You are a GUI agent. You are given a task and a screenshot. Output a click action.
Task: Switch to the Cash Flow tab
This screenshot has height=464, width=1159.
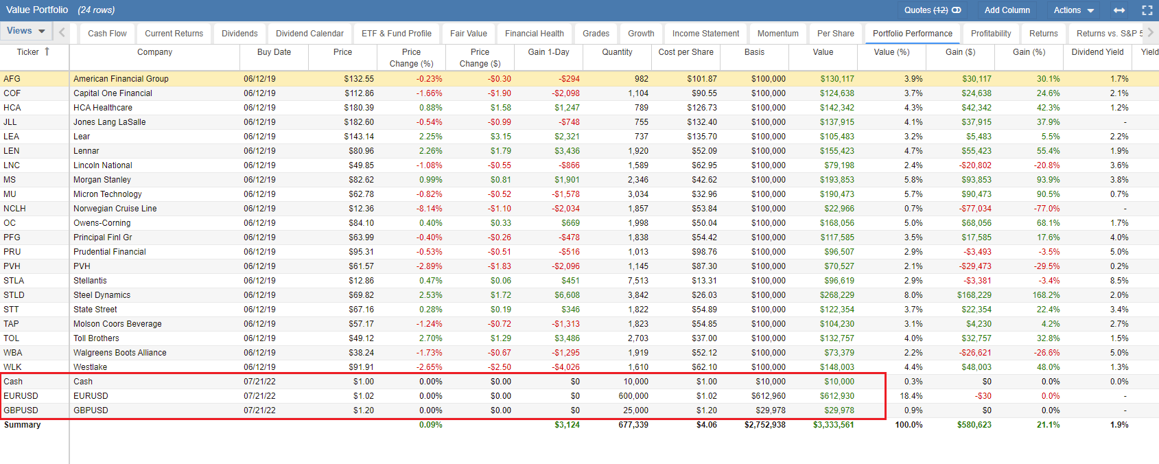[107, 34]
